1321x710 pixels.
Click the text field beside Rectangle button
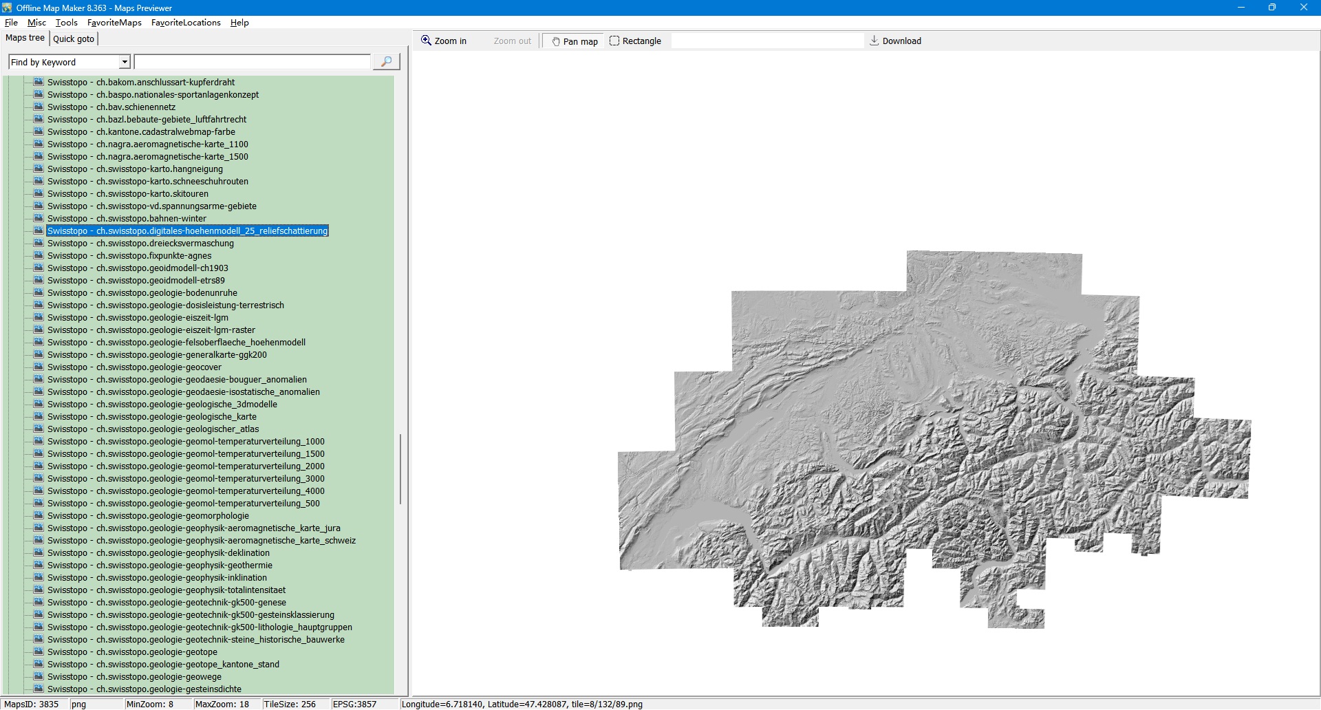pos(766,41)
